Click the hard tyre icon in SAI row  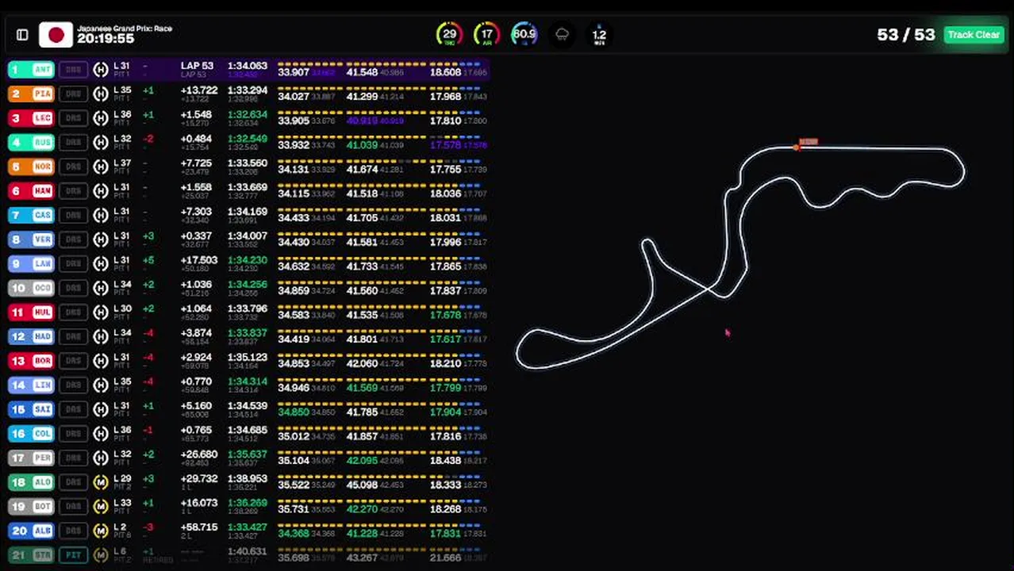(x=101, y=409)
